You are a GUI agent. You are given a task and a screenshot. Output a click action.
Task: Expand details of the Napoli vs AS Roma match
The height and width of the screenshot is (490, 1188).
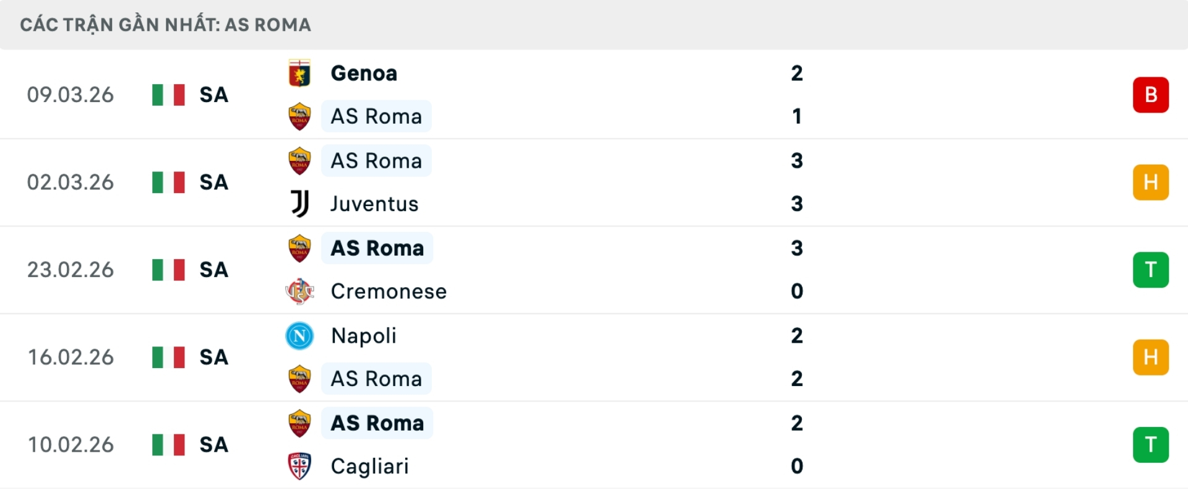click(x=594, y=357)
